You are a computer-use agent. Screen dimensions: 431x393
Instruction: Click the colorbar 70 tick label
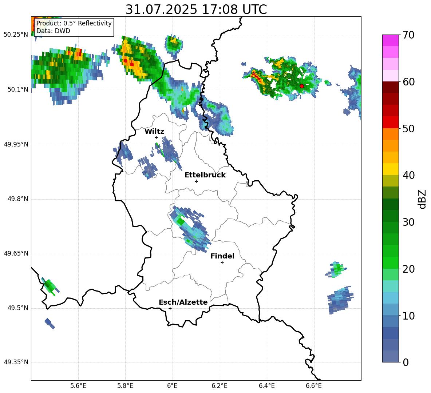[x=408, y=35]
